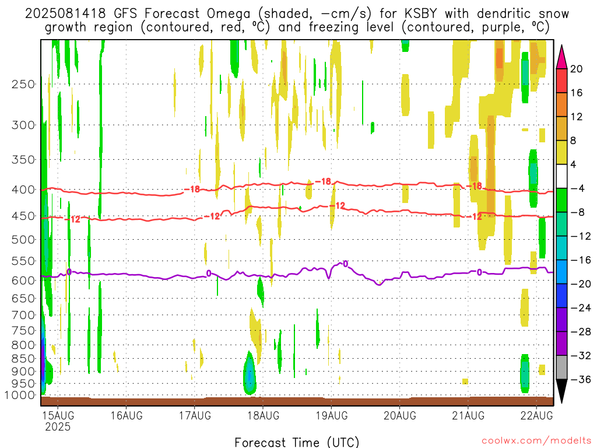Click the 600 pressure level label
This screenshot has width=597, height=448.
(23, 281)
